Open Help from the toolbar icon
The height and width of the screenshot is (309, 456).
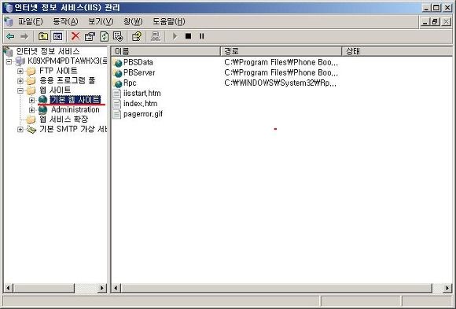136,36
